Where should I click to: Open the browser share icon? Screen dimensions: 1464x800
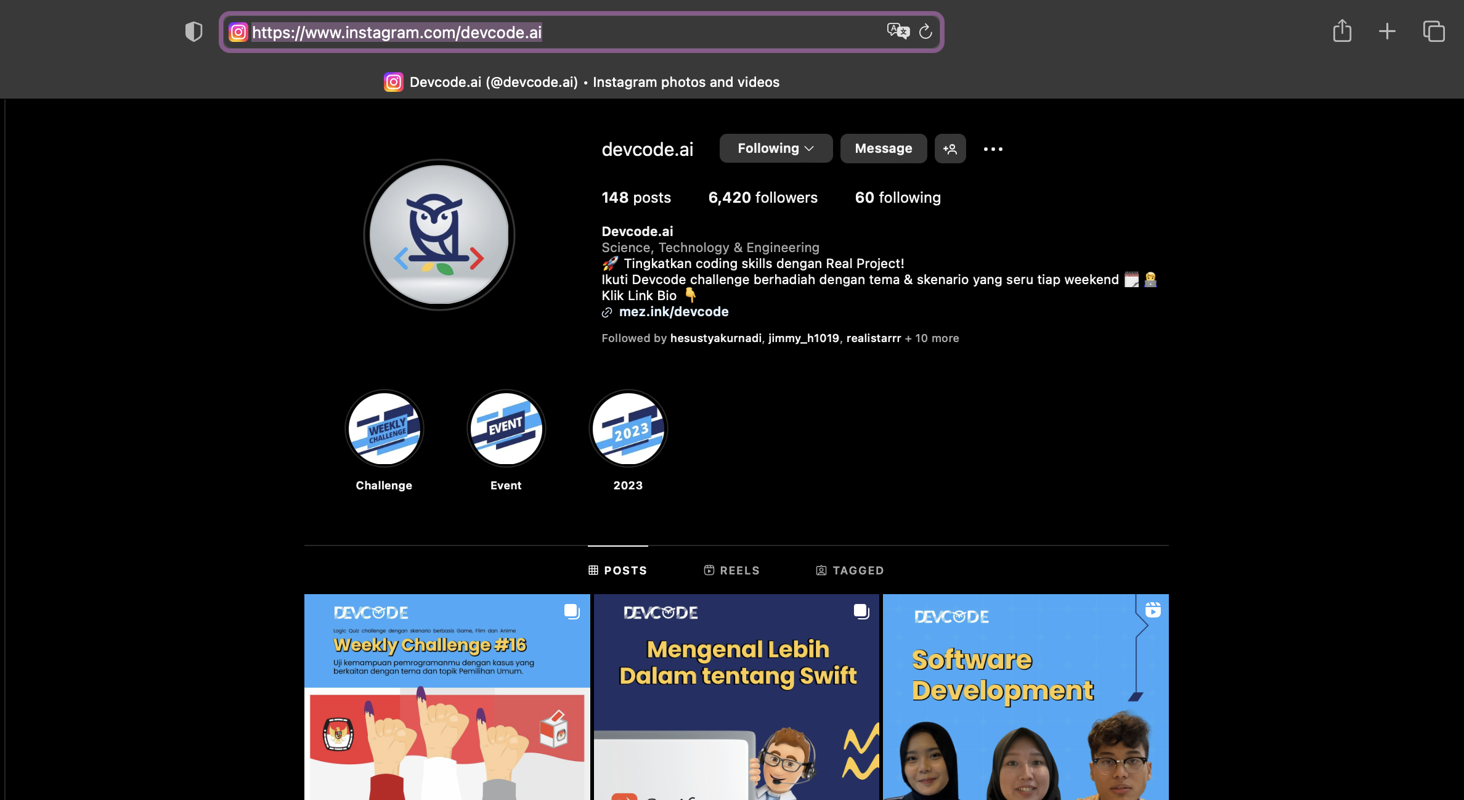point(1342,31)
